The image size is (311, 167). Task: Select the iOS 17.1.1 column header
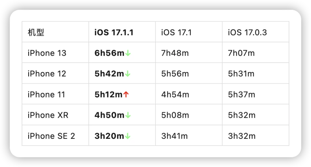[x=114, y=32]
